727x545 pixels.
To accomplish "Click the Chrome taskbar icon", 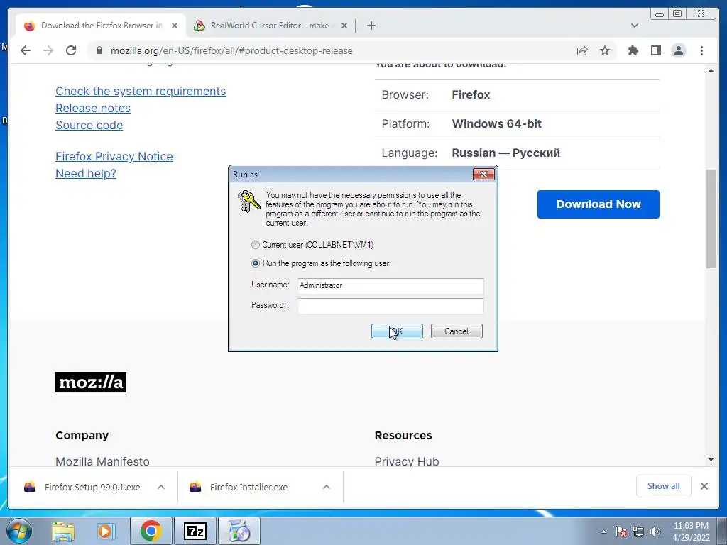I will pyautogui.click(x=151, y=531).
